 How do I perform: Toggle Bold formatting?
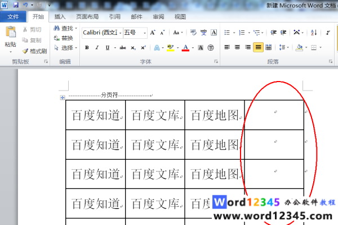87,48
